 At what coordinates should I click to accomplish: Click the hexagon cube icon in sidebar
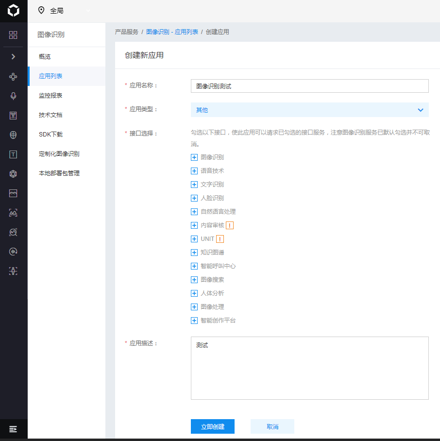pos(13,174)
